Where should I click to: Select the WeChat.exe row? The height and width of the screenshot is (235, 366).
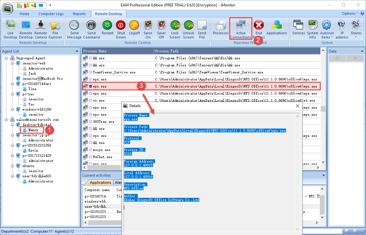[102, 157]
